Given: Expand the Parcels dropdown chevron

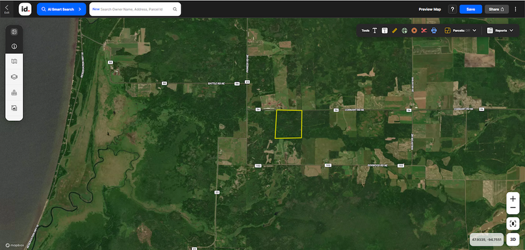Looking at the screenshot, I should (x=474, y=31).
